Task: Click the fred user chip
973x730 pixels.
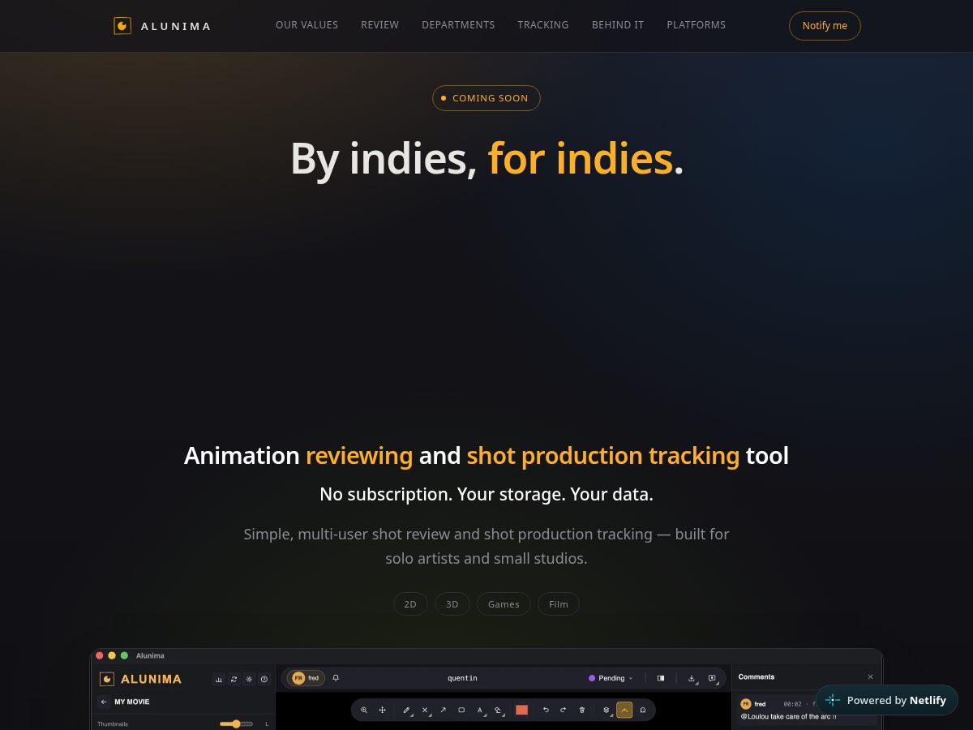Action: (307, 678)
